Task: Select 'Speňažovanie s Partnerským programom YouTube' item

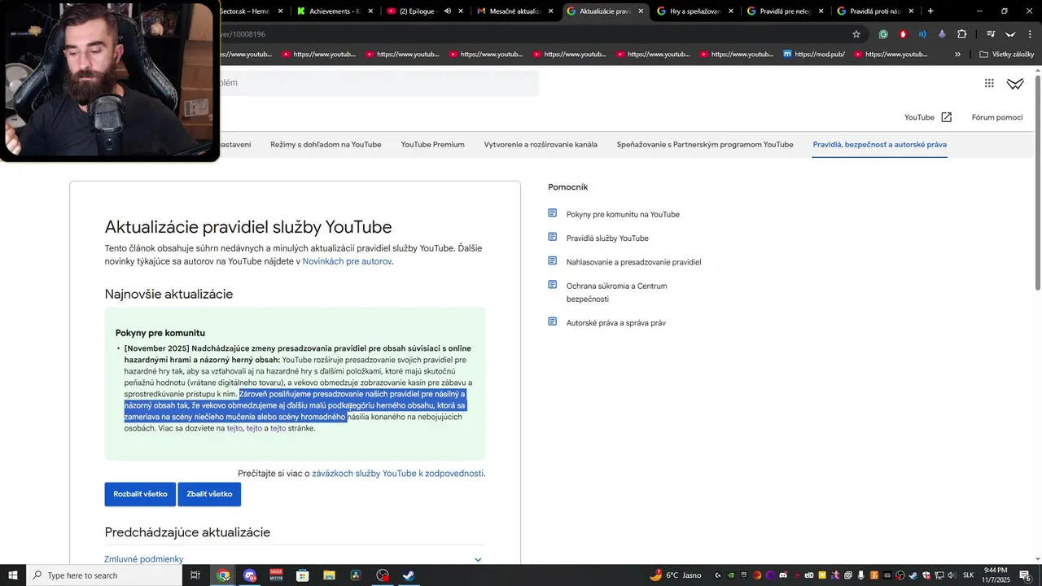Action: click(705, 144)
